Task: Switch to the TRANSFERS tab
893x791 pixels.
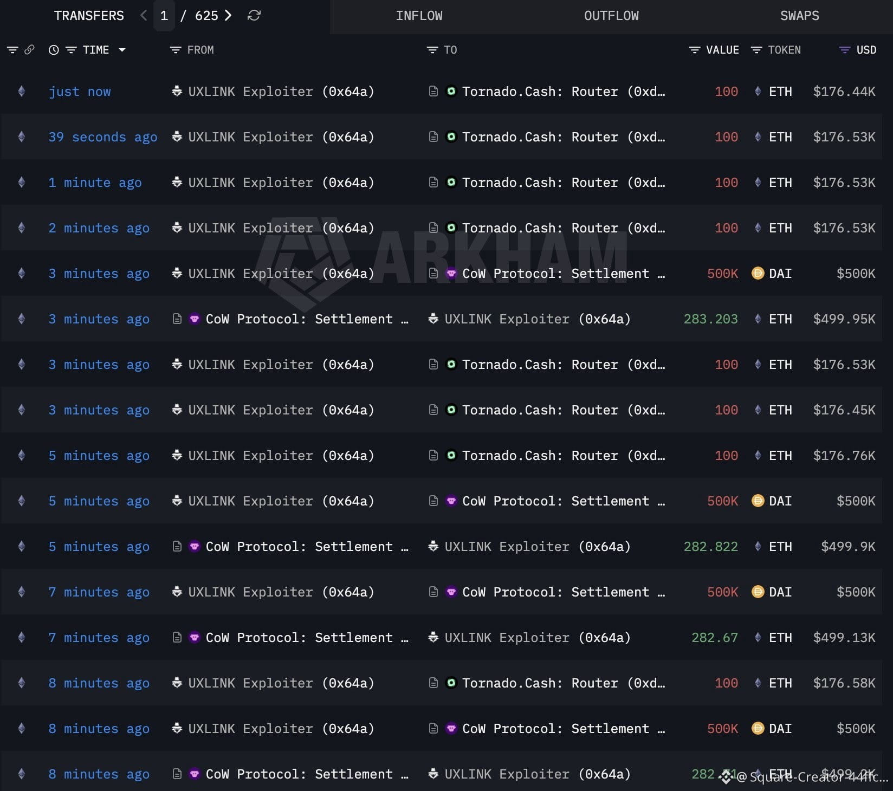Action: click(x=89, y=16)
